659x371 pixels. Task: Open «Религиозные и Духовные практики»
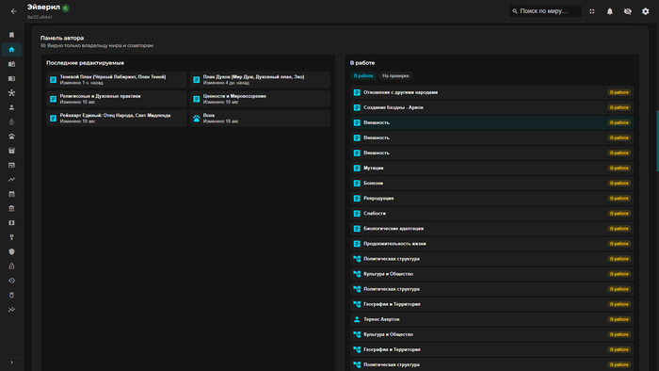(117, 99)
